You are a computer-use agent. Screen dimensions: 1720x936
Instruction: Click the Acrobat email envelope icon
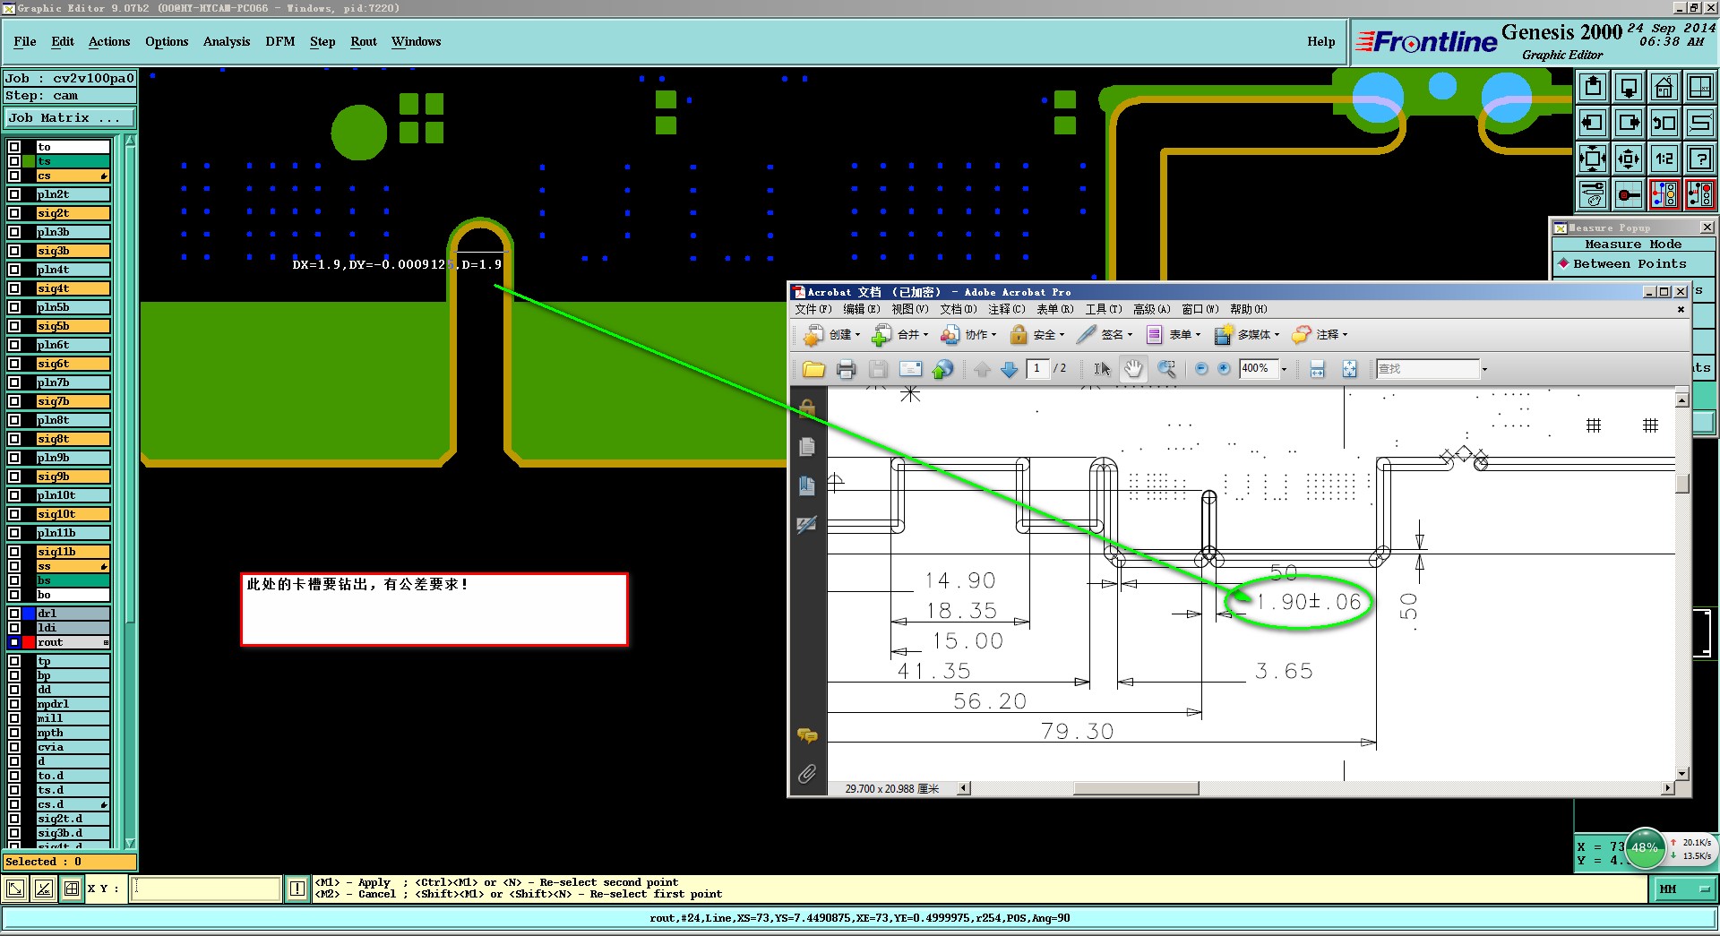pyautogui.click(x=910, y=369)
